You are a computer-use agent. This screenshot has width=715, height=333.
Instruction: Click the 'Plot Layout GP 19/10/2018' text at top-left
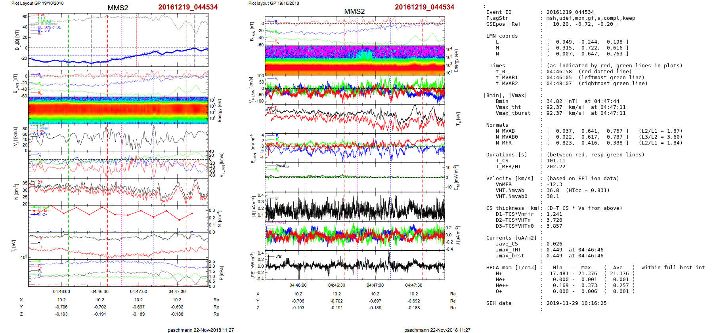click(37, 3)
